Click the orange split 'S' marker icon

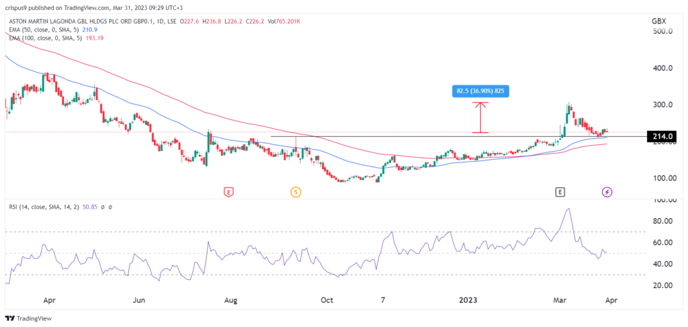pos(296,191)
